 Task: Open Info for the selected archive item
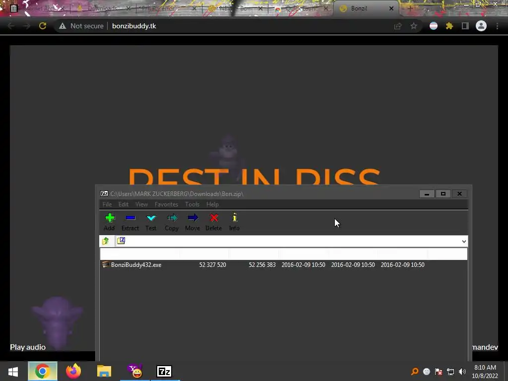point(234,222)
